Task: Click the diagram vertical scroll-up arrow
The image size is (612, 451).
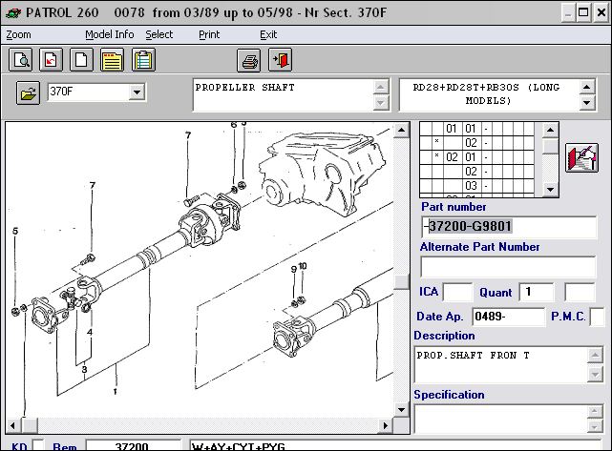Action: pyautogui.click(x=401, y=130)
